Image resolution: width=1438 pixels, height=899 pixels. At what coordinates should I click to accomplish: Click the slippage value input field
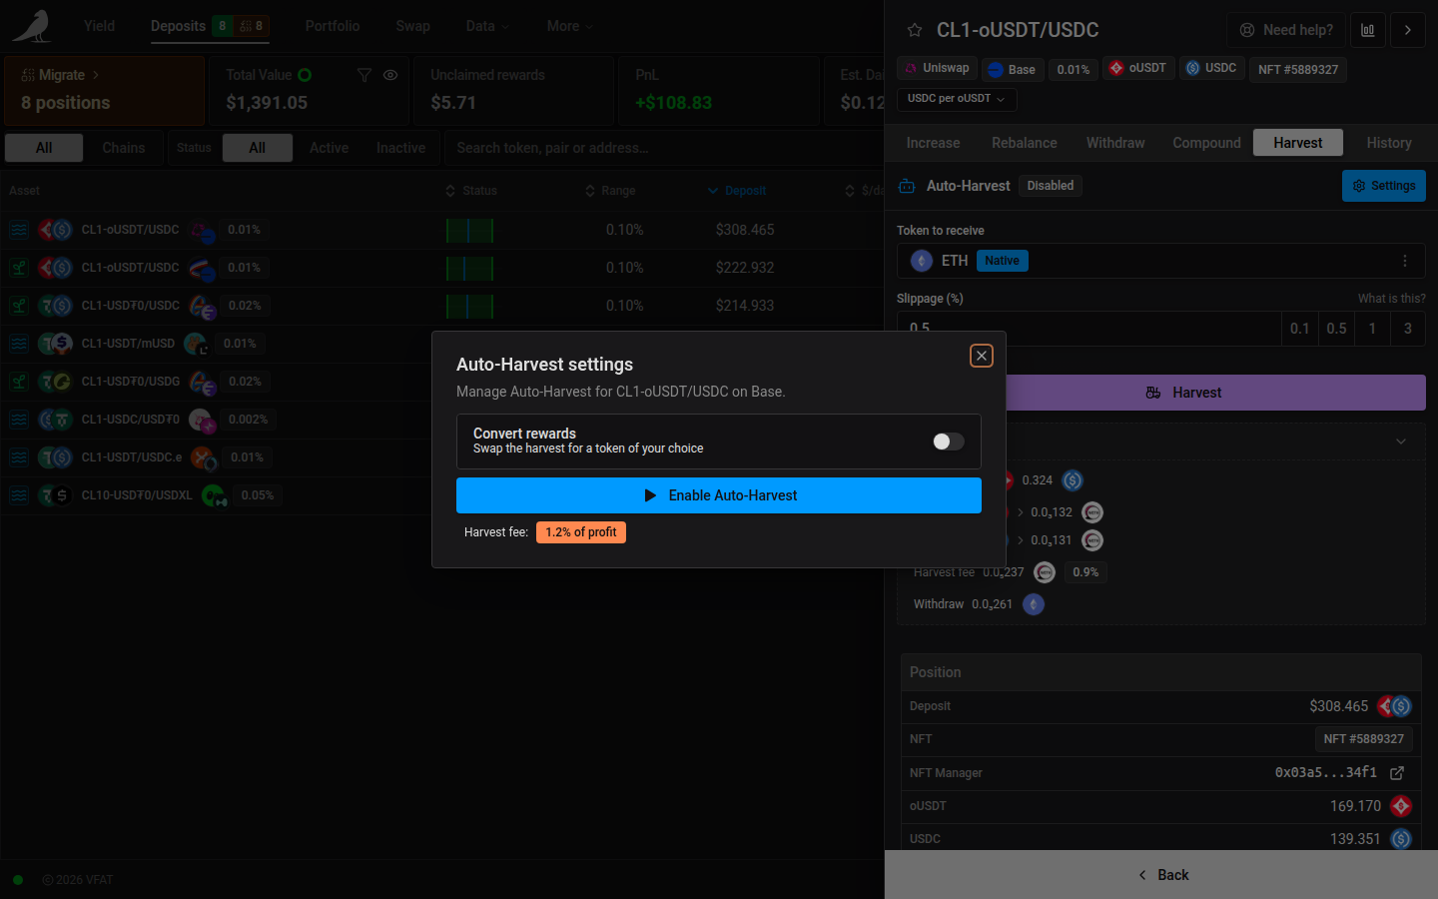[x=1088, y=329]
